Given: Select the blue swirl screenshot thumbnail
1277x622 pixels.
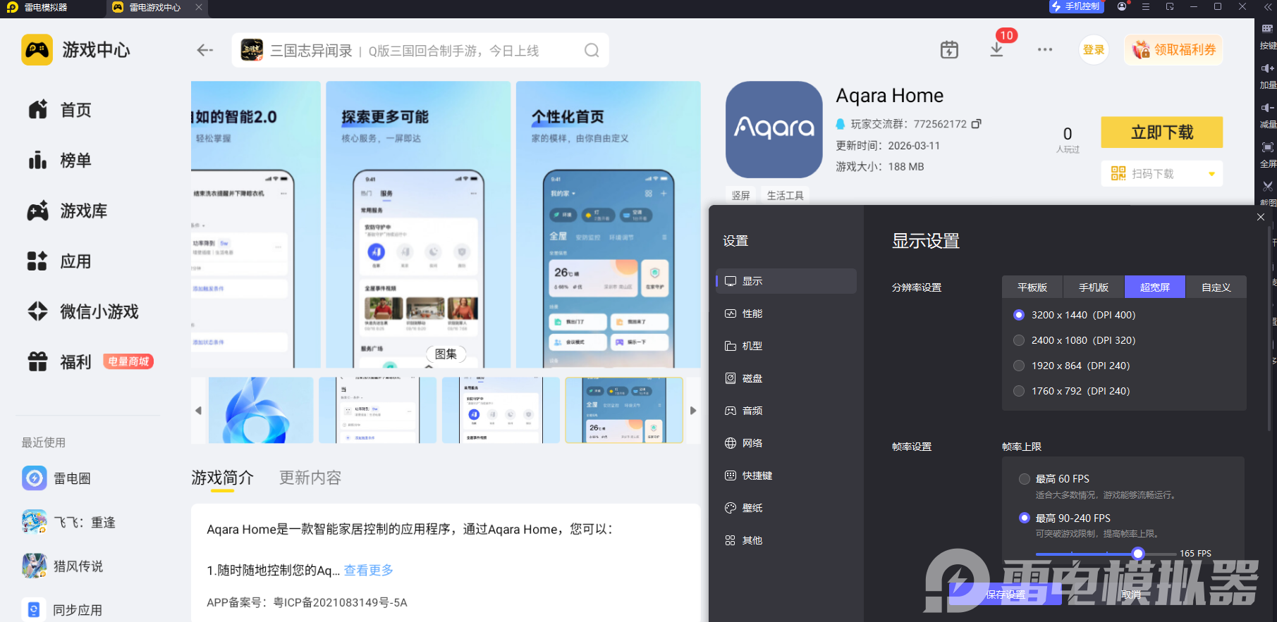Looking at the screenshot, I should [x=261, y=410].
